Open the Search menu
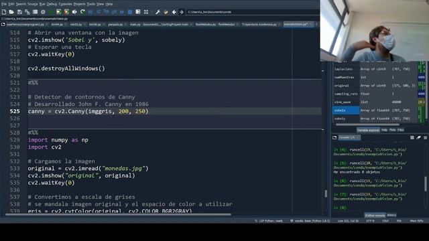 pos(21,4)
